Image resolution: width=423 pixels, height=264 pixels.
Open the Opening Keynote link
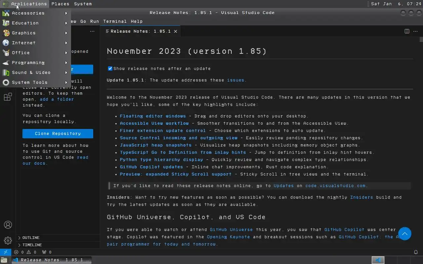tap(228, 237)
